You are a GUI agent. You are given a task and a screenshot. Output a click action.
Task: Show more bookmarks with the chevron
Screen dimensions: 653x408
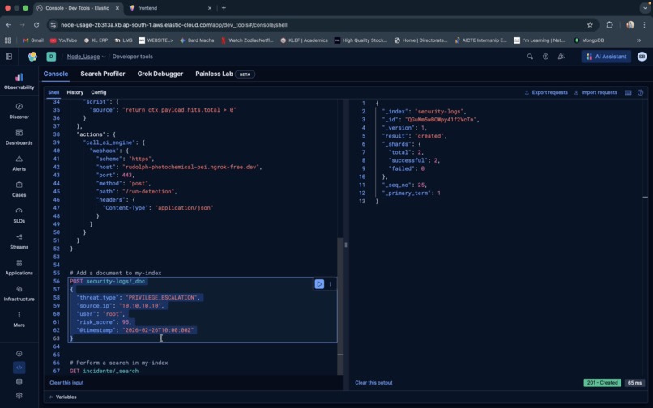639,40
